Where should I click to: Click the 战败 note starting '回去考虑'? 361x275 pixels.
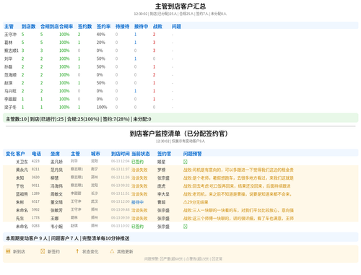tap(237, 186)
